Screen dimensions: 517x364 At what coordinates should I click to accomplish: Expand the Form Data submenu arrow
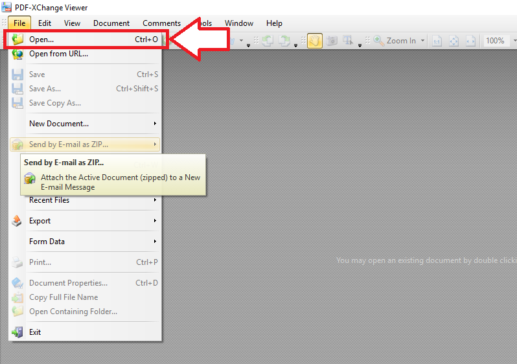(155, 242)
